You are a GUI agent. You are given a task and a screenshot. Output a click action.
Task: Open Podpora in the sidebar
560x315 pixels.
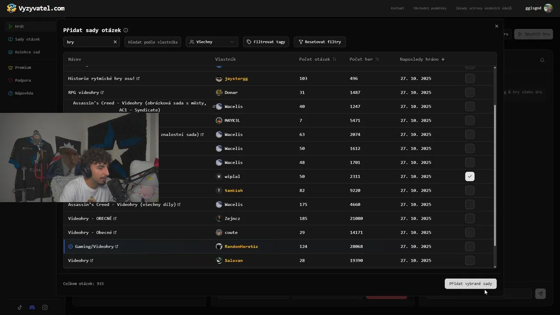coord(31,80)
